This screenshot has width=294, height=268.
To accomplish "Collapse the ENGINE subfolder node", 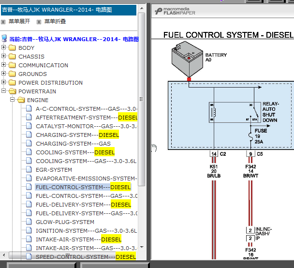I will click(x=13, y=99).
